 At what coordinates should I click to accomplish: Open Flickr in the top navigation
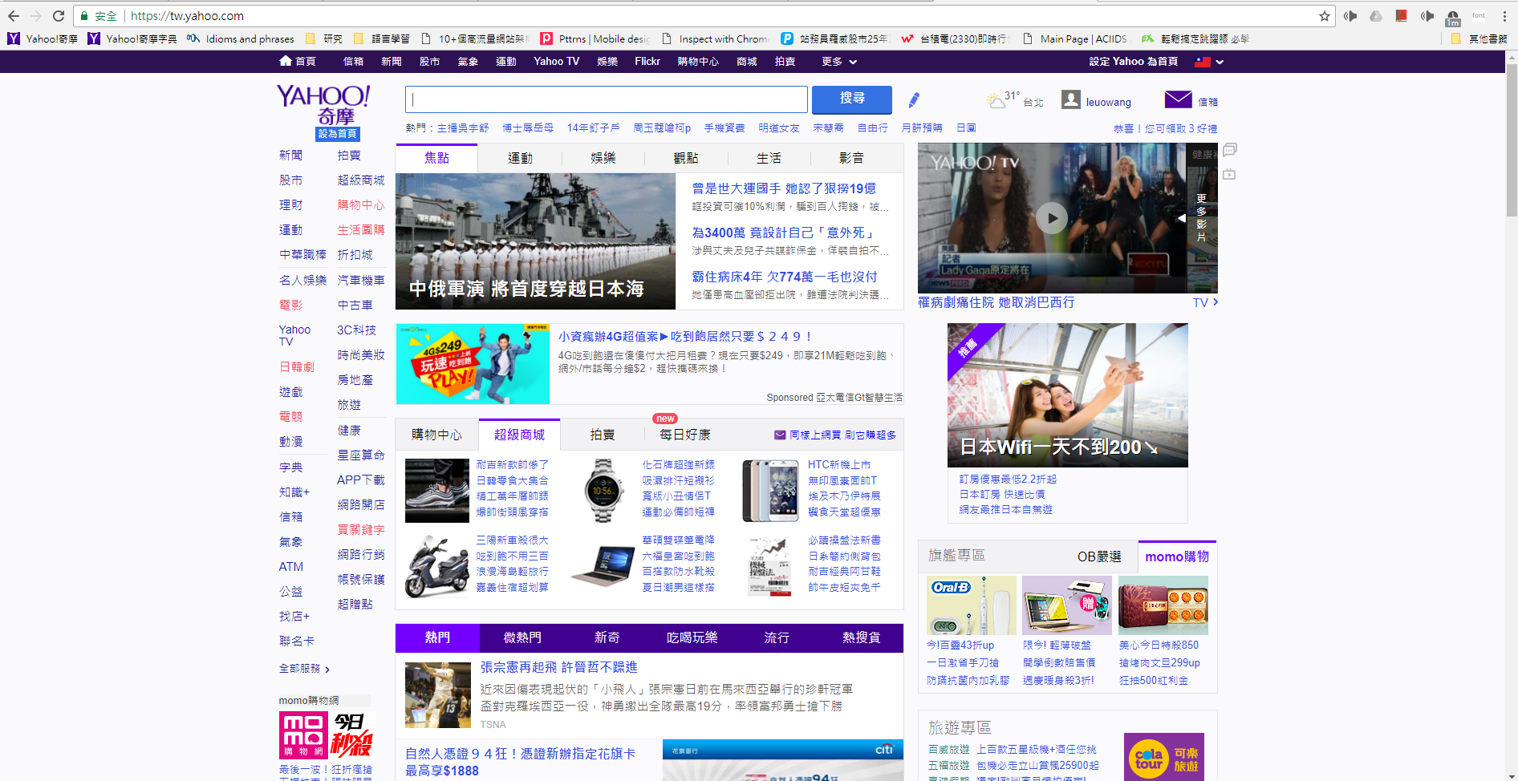click(x=647, y=62)
